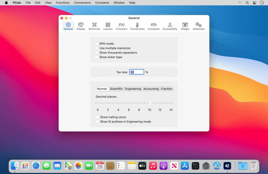This screenshot has height=174, width=268.
Task: Select the Constants preferences icon
Action: click(153, 26)
